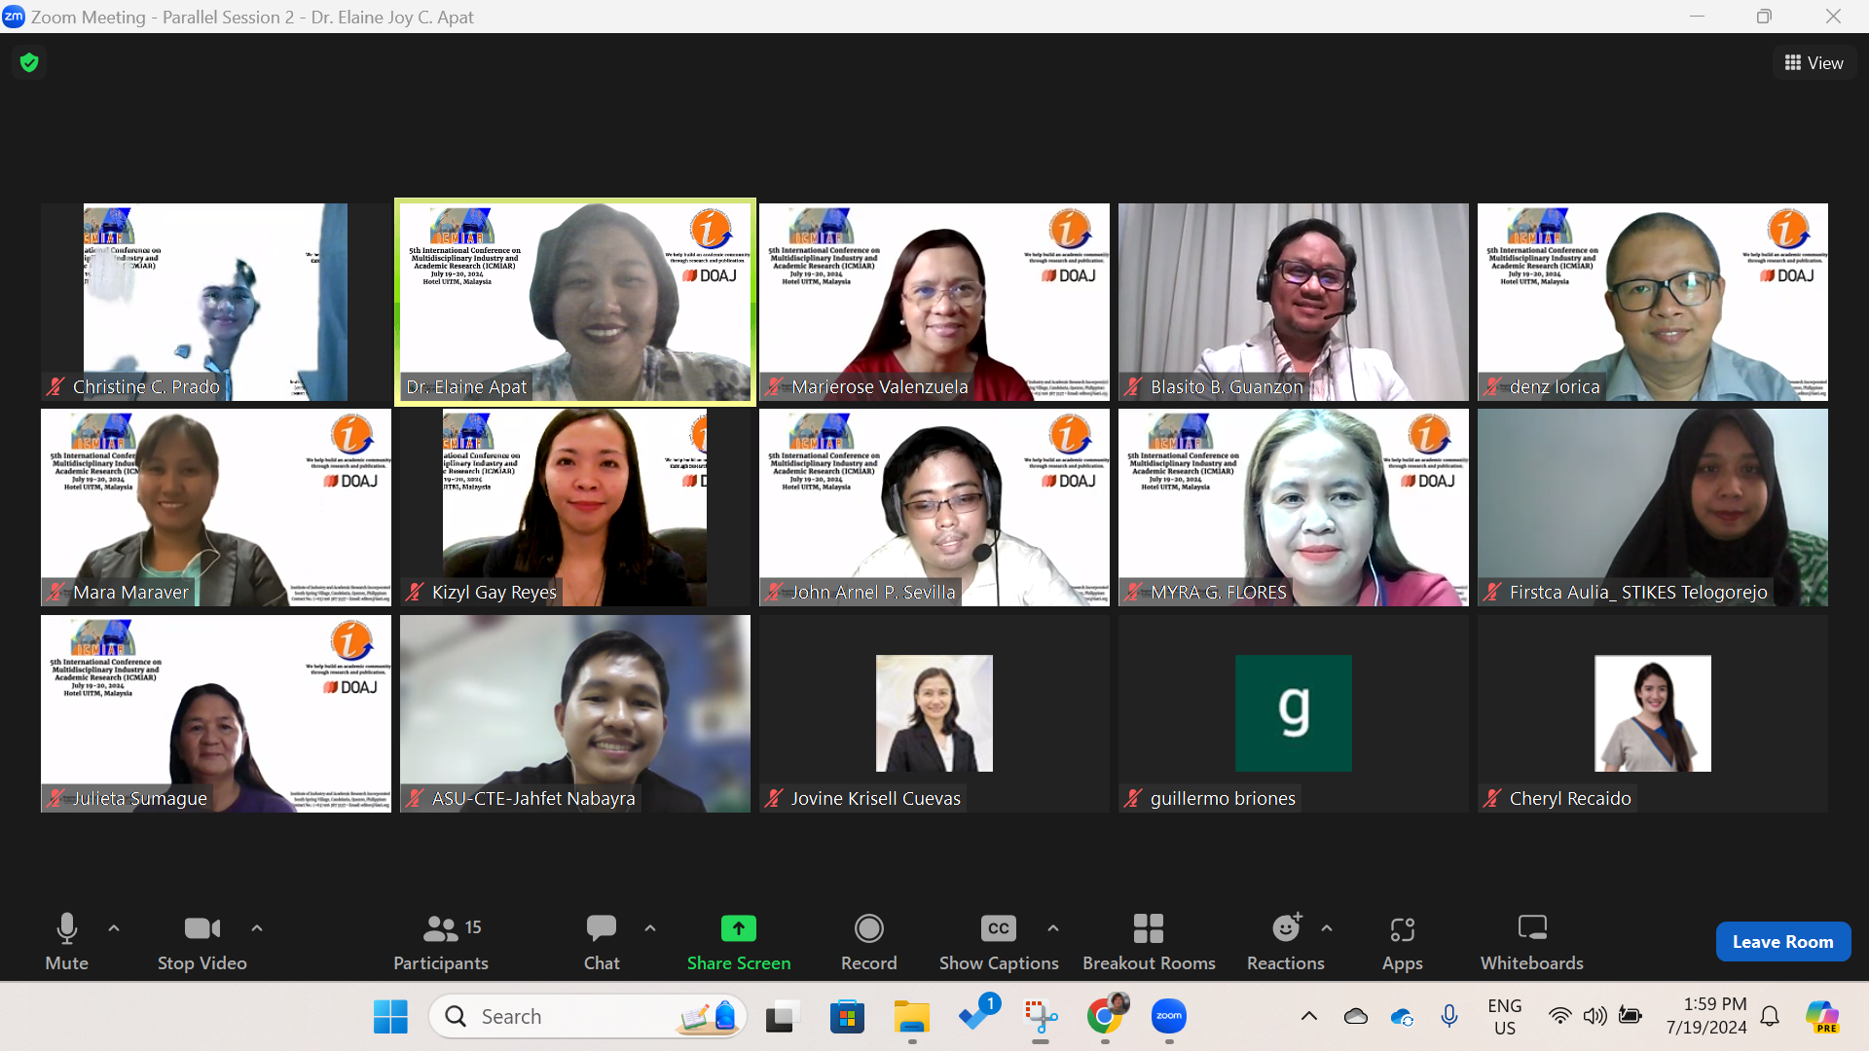Viewport: 1869px width, 1051px height.
Task: Open the Participants list icon
Action: [x=440, y=928]
